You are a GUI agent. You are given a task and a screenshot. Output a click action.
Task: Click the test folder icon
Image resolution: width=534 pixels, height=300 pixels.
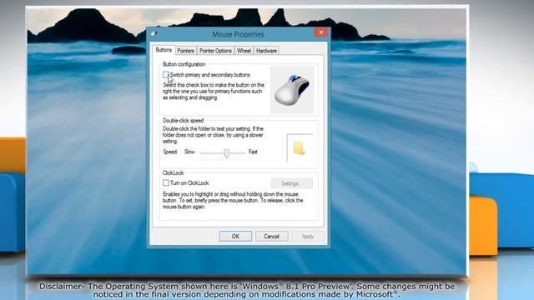(299, 148)
